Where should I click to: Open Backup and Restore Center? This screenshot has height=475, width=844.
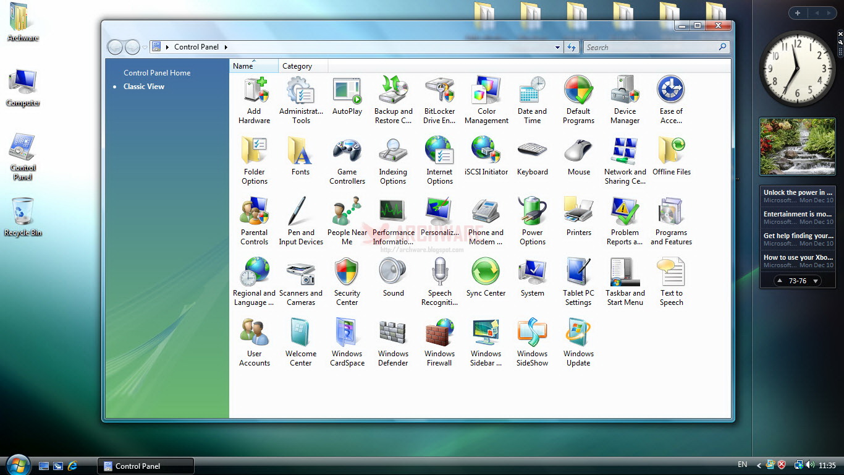pyautogui.click(x=394, y=100)
